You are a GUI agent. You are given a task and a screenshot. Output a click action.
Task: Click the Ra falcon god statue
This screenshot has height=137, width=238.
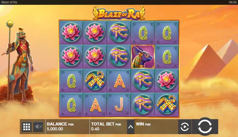click(18, 62)
